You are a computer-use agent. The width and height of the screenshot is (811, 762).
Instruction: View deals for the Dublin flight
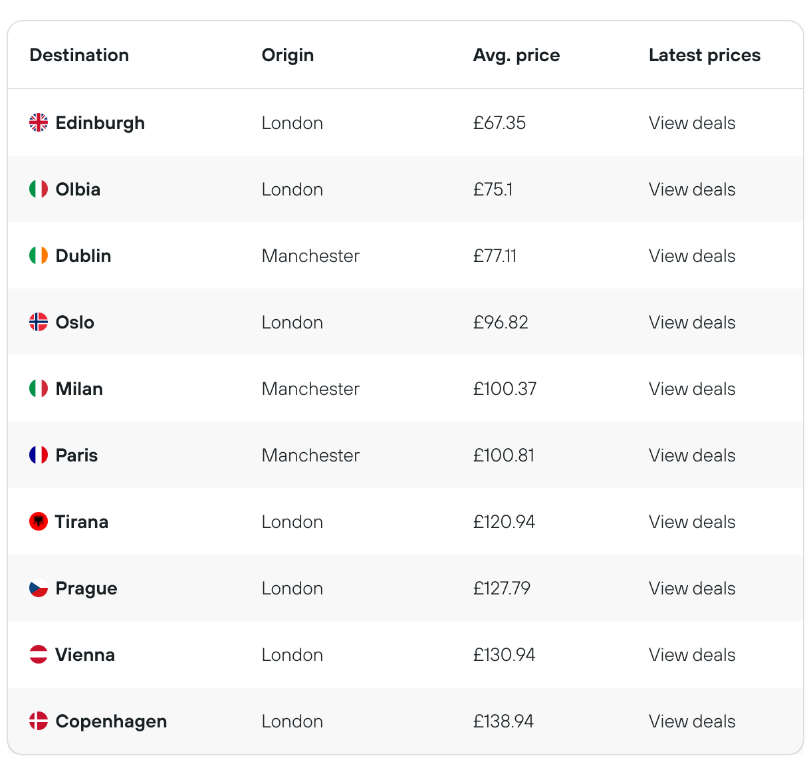[x=692, y=256]
